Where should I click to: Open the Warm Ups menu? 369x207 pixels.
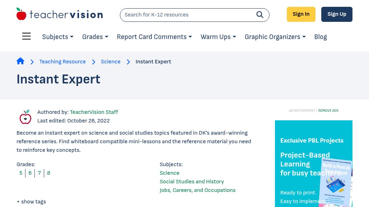point(218,37)
